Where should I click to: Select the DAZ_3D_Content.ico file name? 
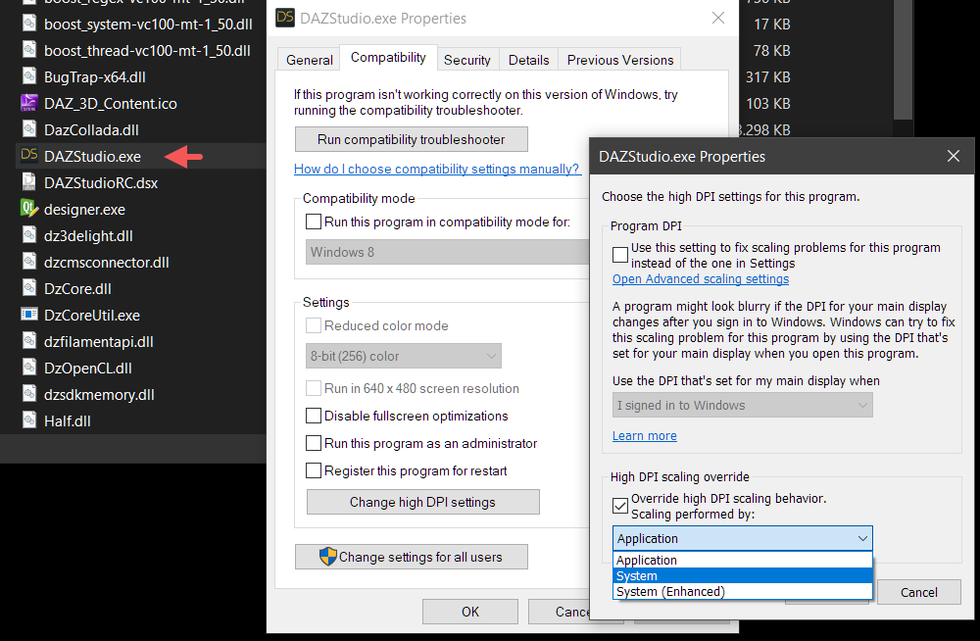coord(111,104)
